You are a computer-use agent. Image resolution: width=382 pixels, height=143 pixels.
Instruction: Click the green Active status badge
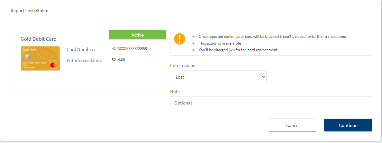coord(137,35)
